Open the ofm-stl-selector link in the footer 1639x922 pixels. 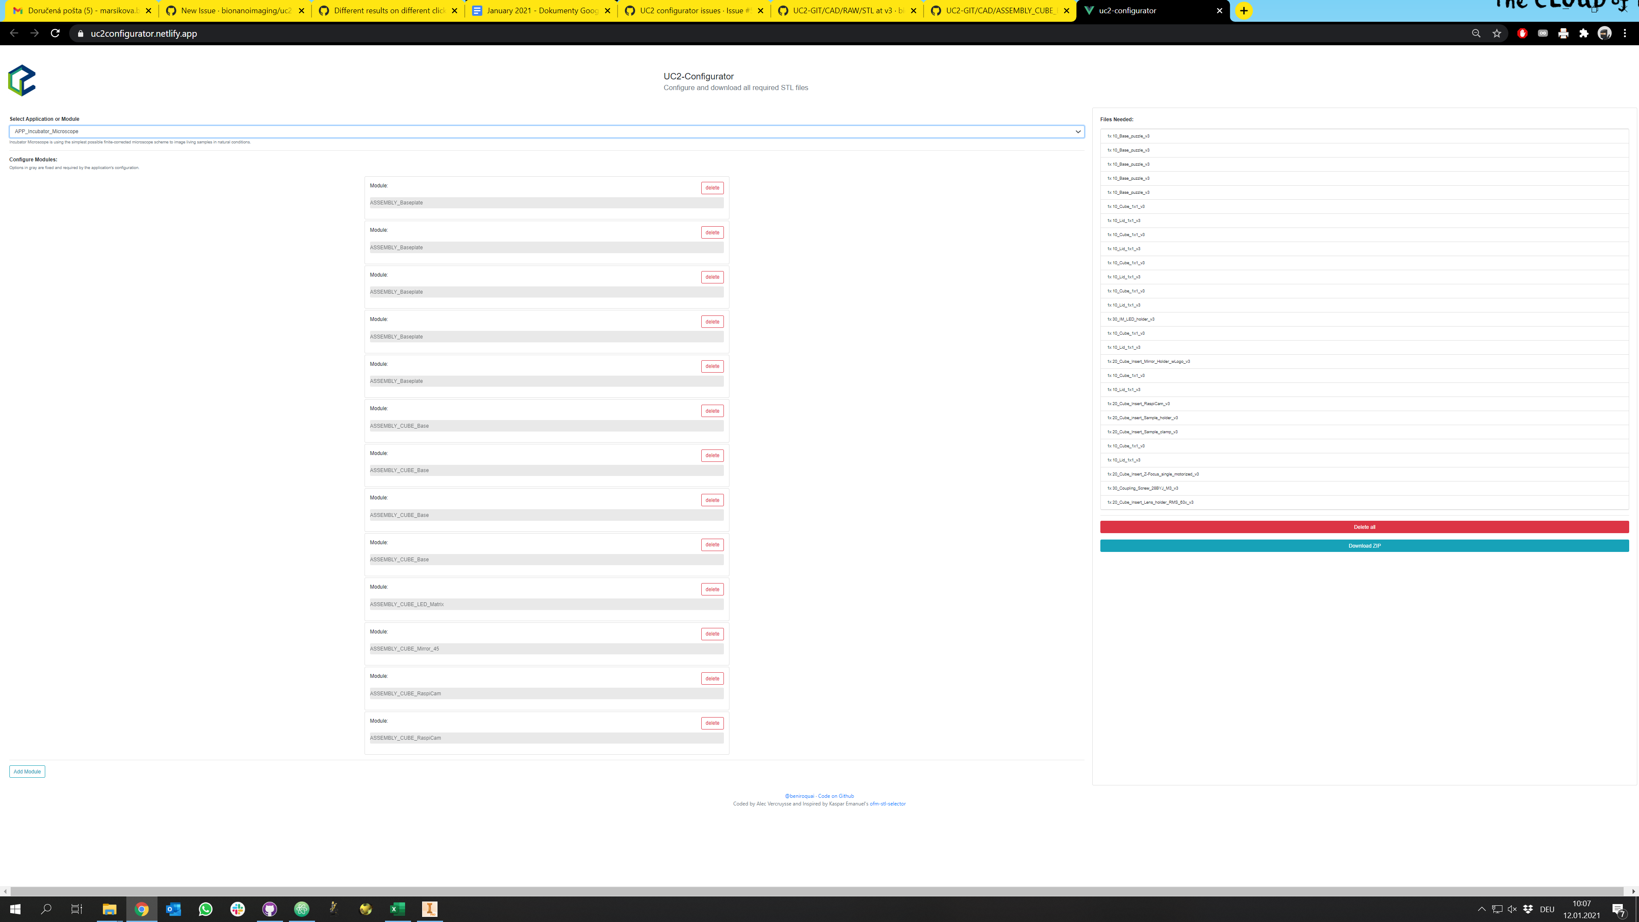pyautogui.click(x=888, y=804)
